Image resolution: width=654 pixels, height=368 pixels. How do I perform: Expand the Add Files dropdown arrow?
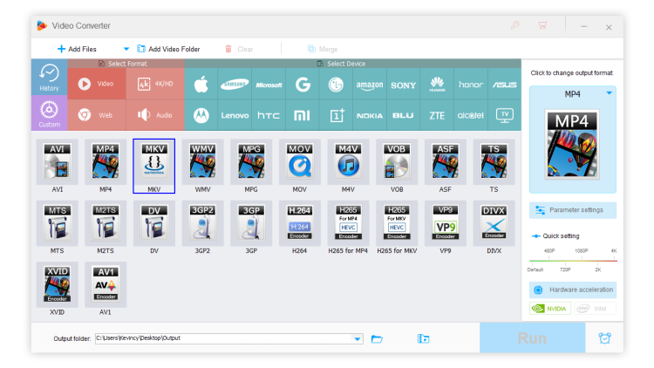[126, 50]
